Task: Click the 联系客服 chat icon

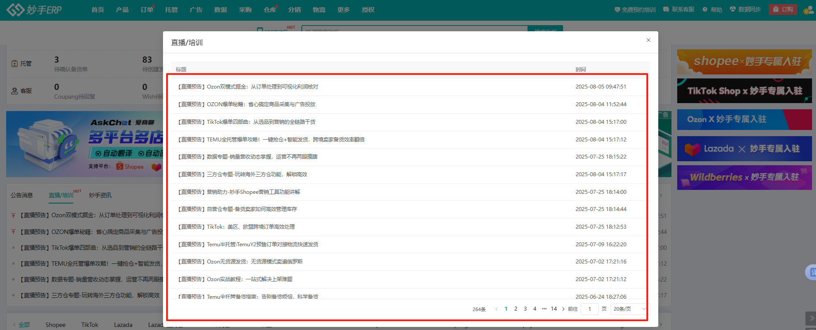Action: 666,9
